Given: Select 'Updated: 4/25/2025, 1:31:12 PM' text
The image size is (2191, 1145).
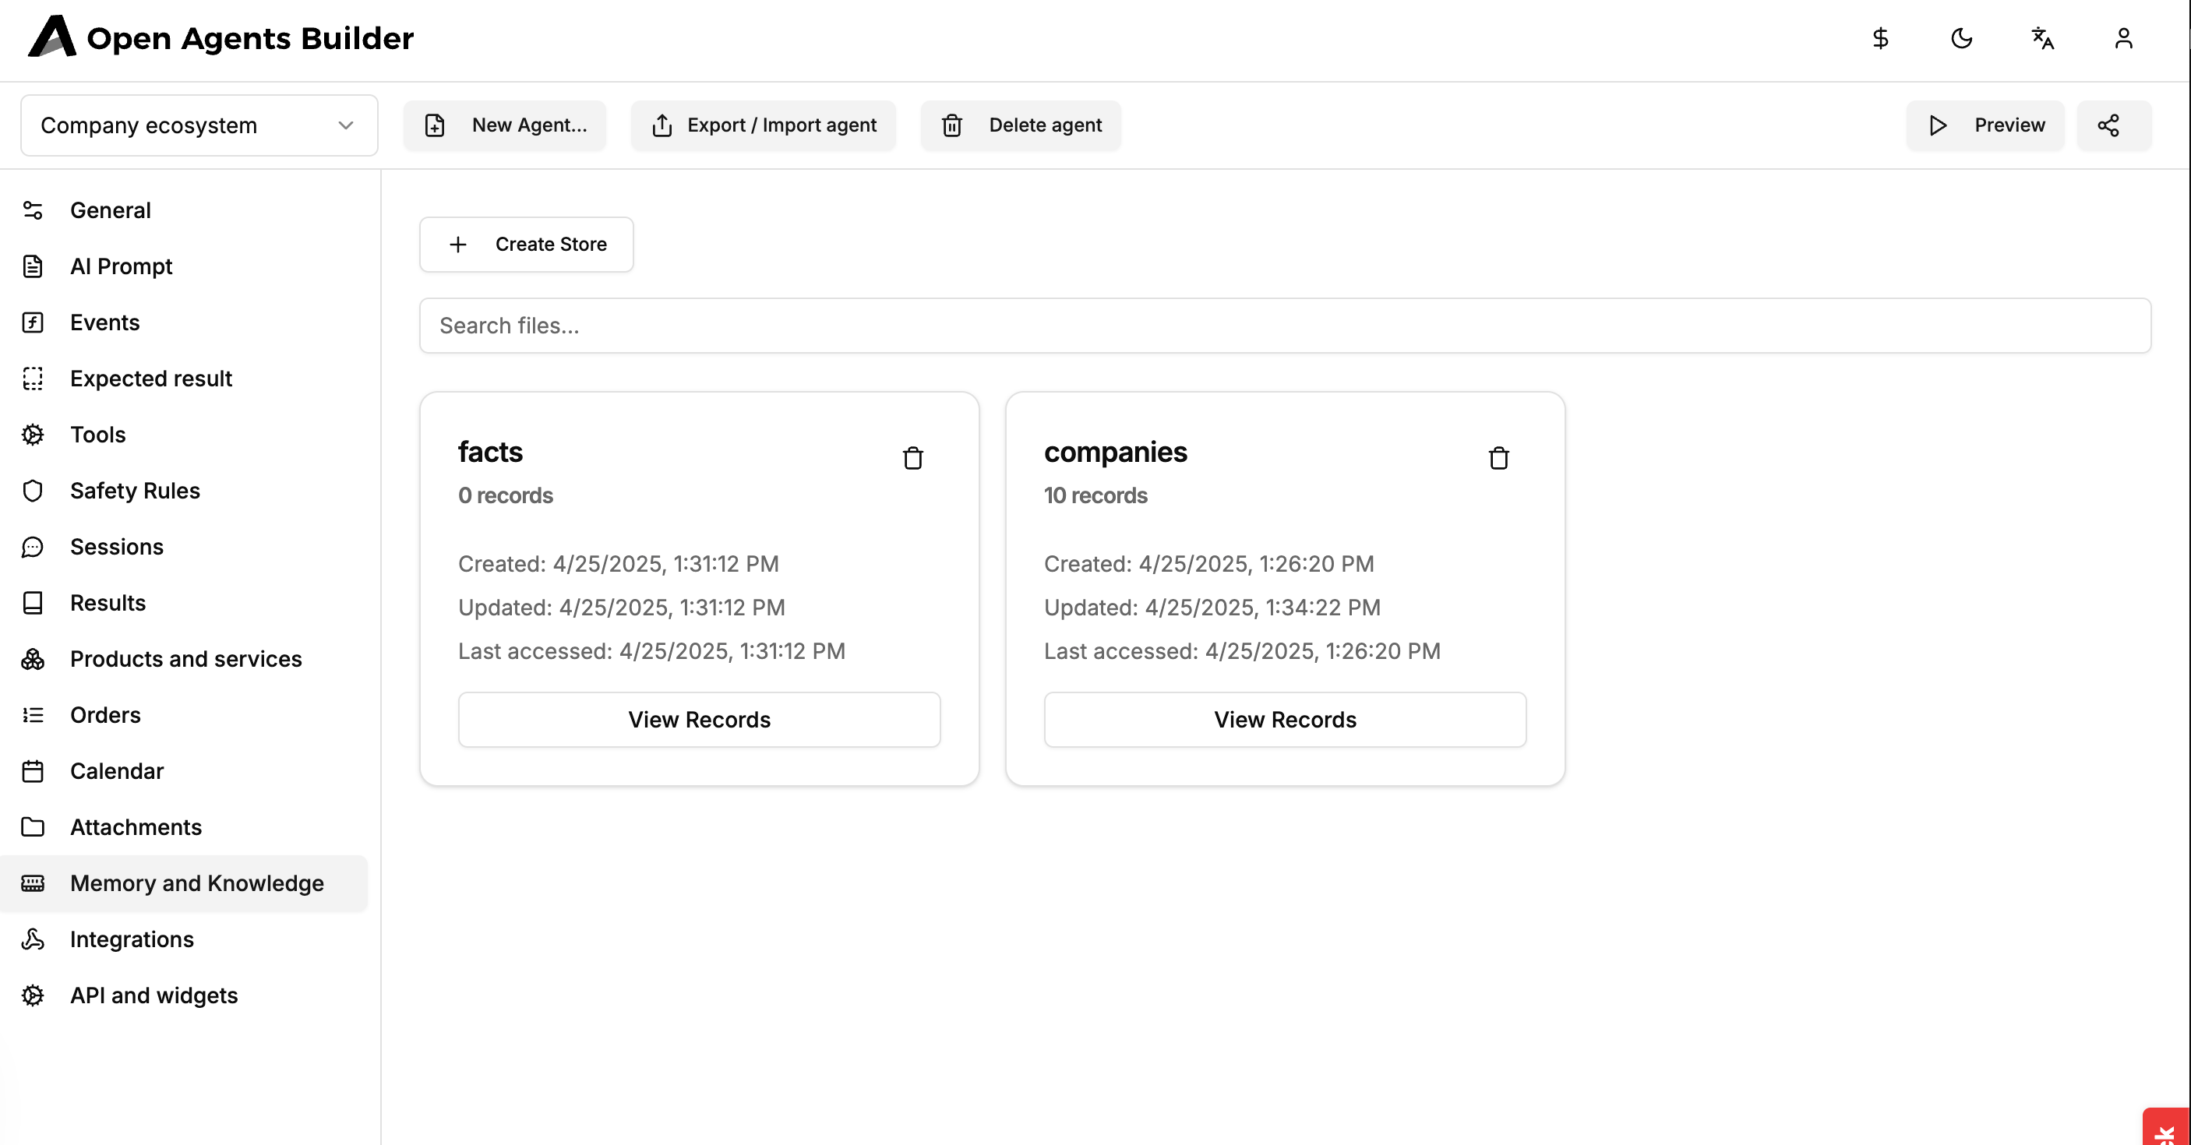Looking at the screenshot, I should pyautogui.click(x=622, y=608).
